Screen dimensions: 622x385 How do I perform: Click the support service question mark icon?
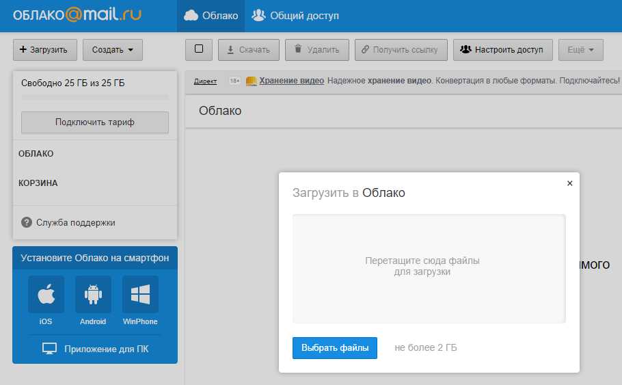[27, 222]
